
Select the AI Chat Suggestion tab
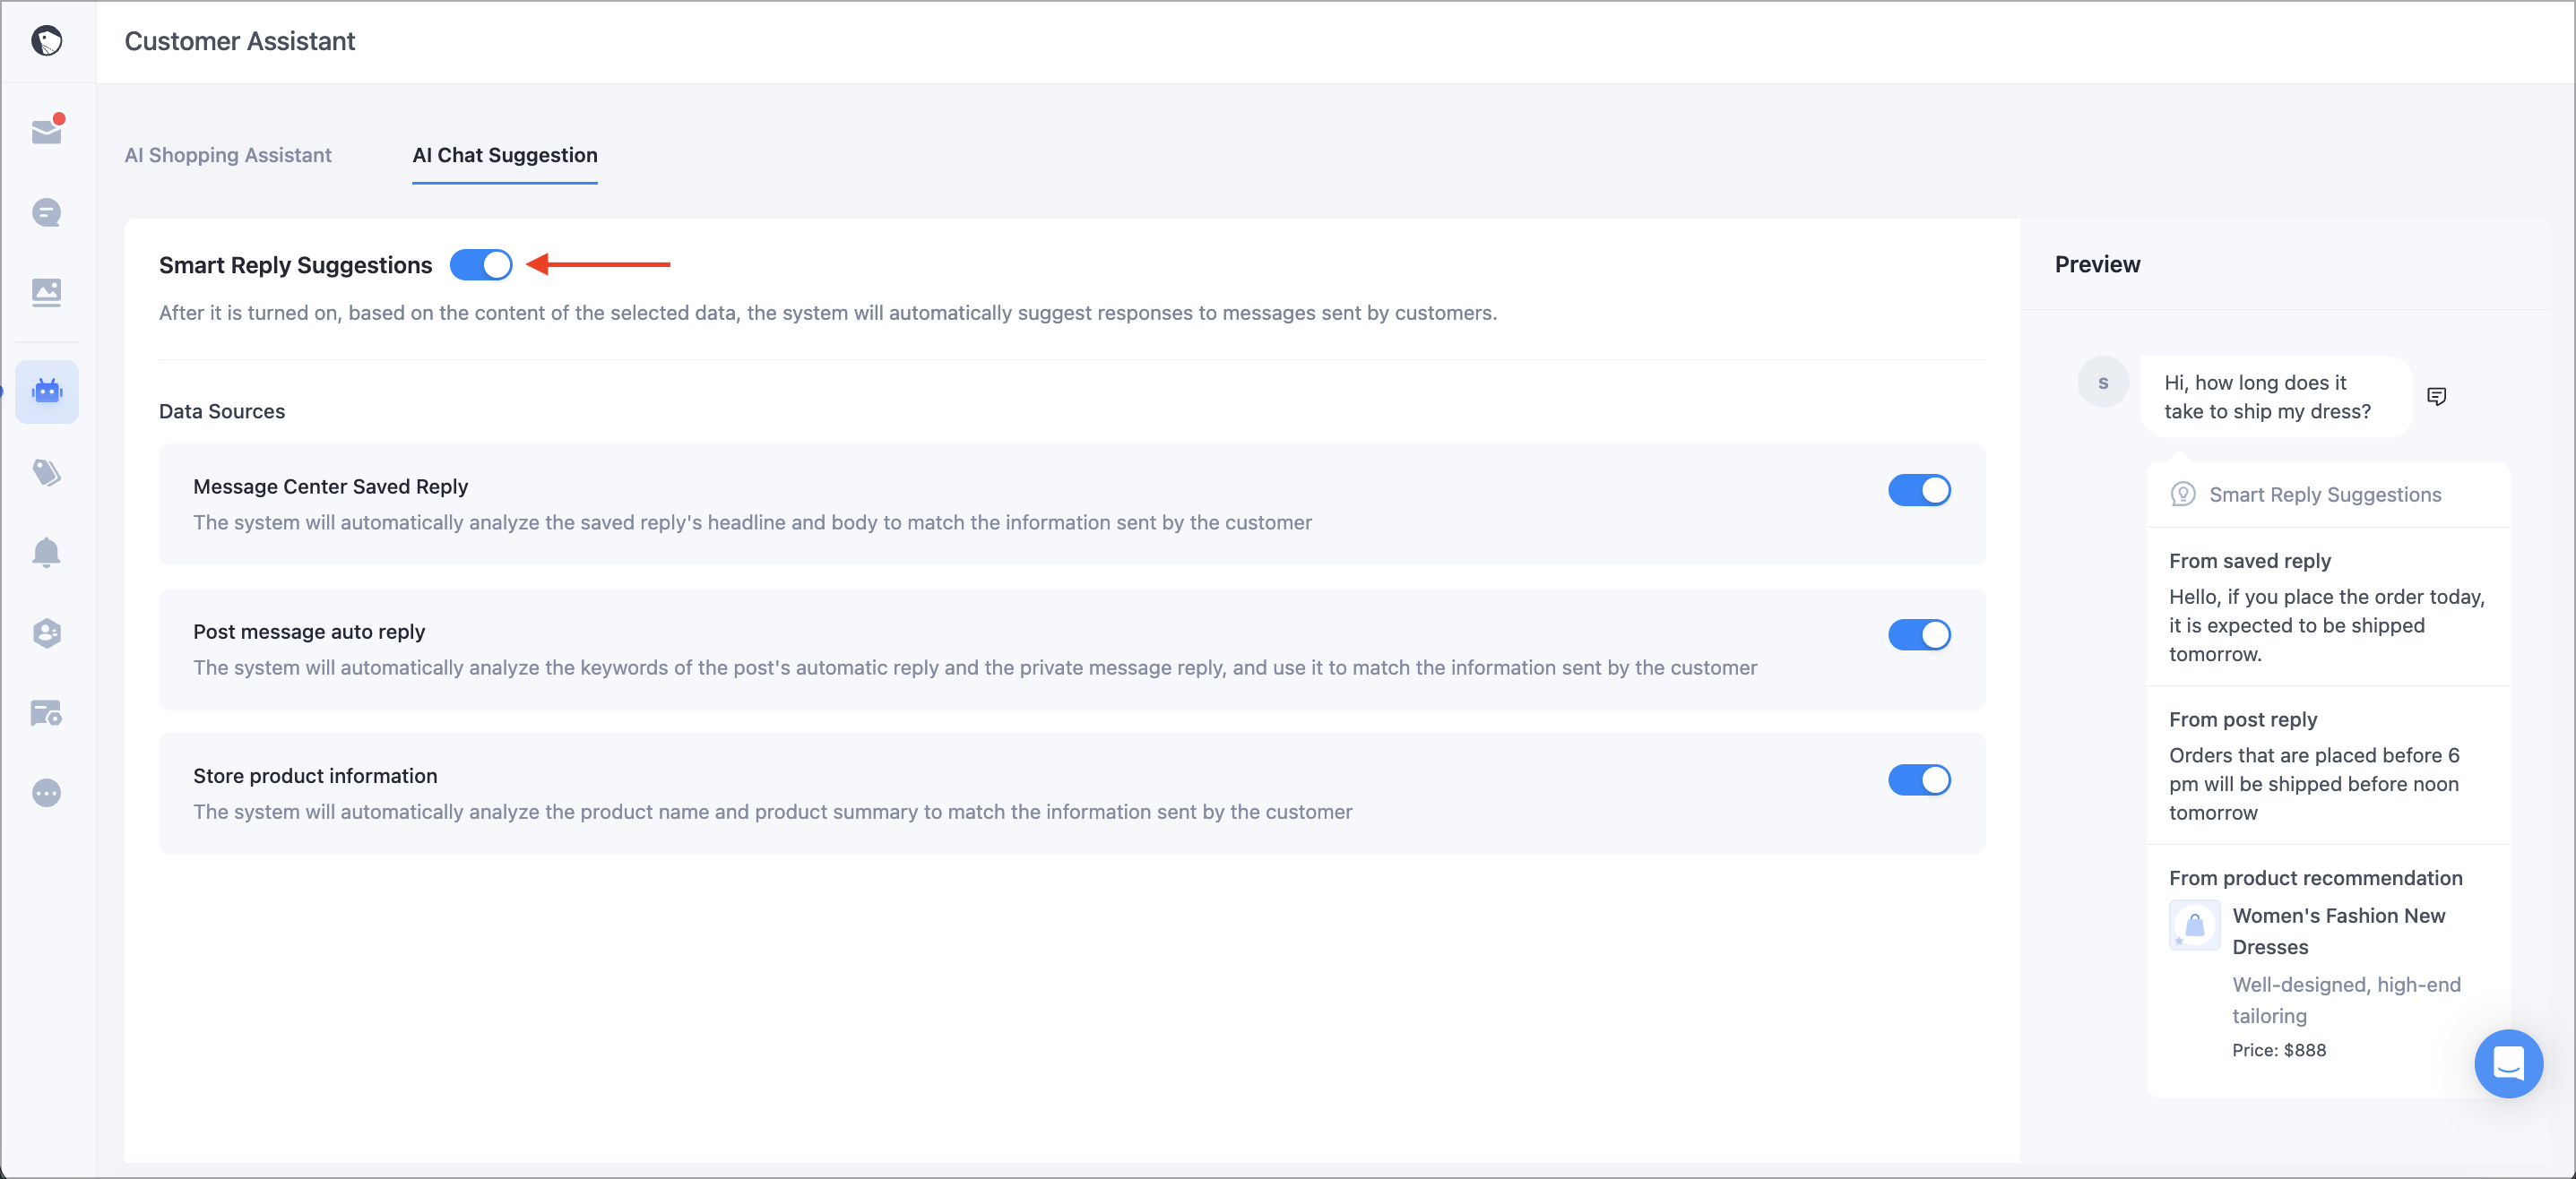[505, 155]
